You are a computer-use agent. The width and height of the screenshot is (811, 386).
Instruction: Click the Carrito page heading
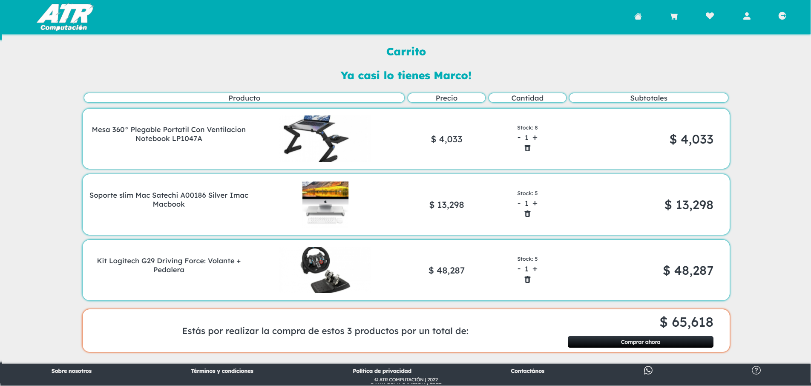click(406, 52)
